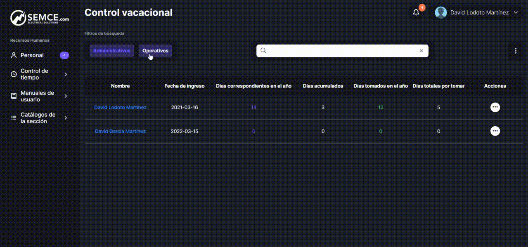The image size is (528, 247).
Task: Click the magnifying glass search icon
Action: pos(263,50)
